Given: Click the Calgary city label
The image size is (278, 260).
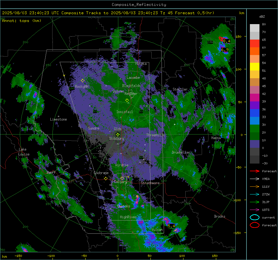Looking at the screenshot, I should (120, 182).
